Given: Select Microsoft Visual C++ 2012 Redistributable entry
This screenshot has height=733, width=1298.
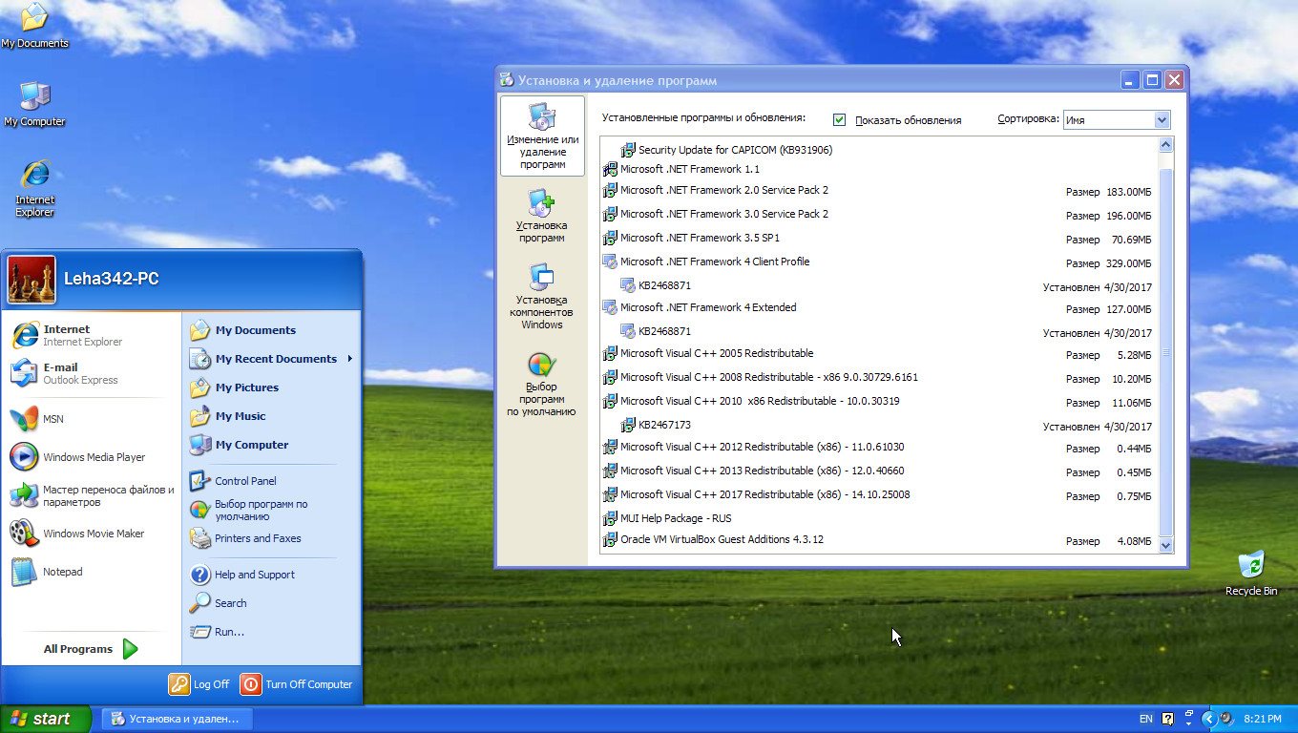Looking at the screenshot, I should [879, 447].
